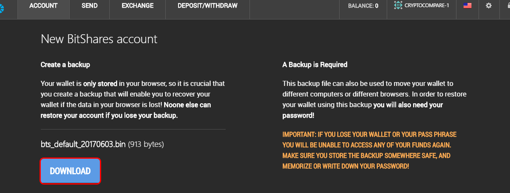This screenshot has height=193, width=510.
Task: Click the (913 bytes) file size label
Action: (146, 144)
